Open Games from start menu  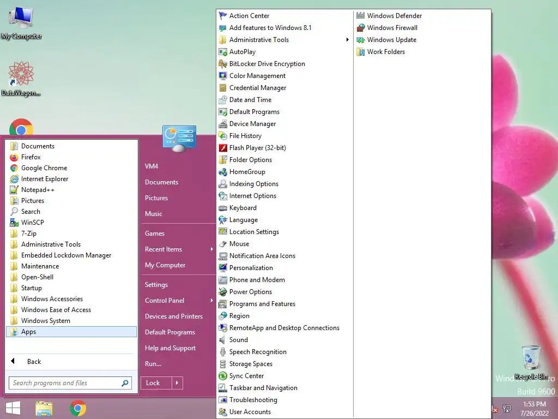(x=154, y=234)
